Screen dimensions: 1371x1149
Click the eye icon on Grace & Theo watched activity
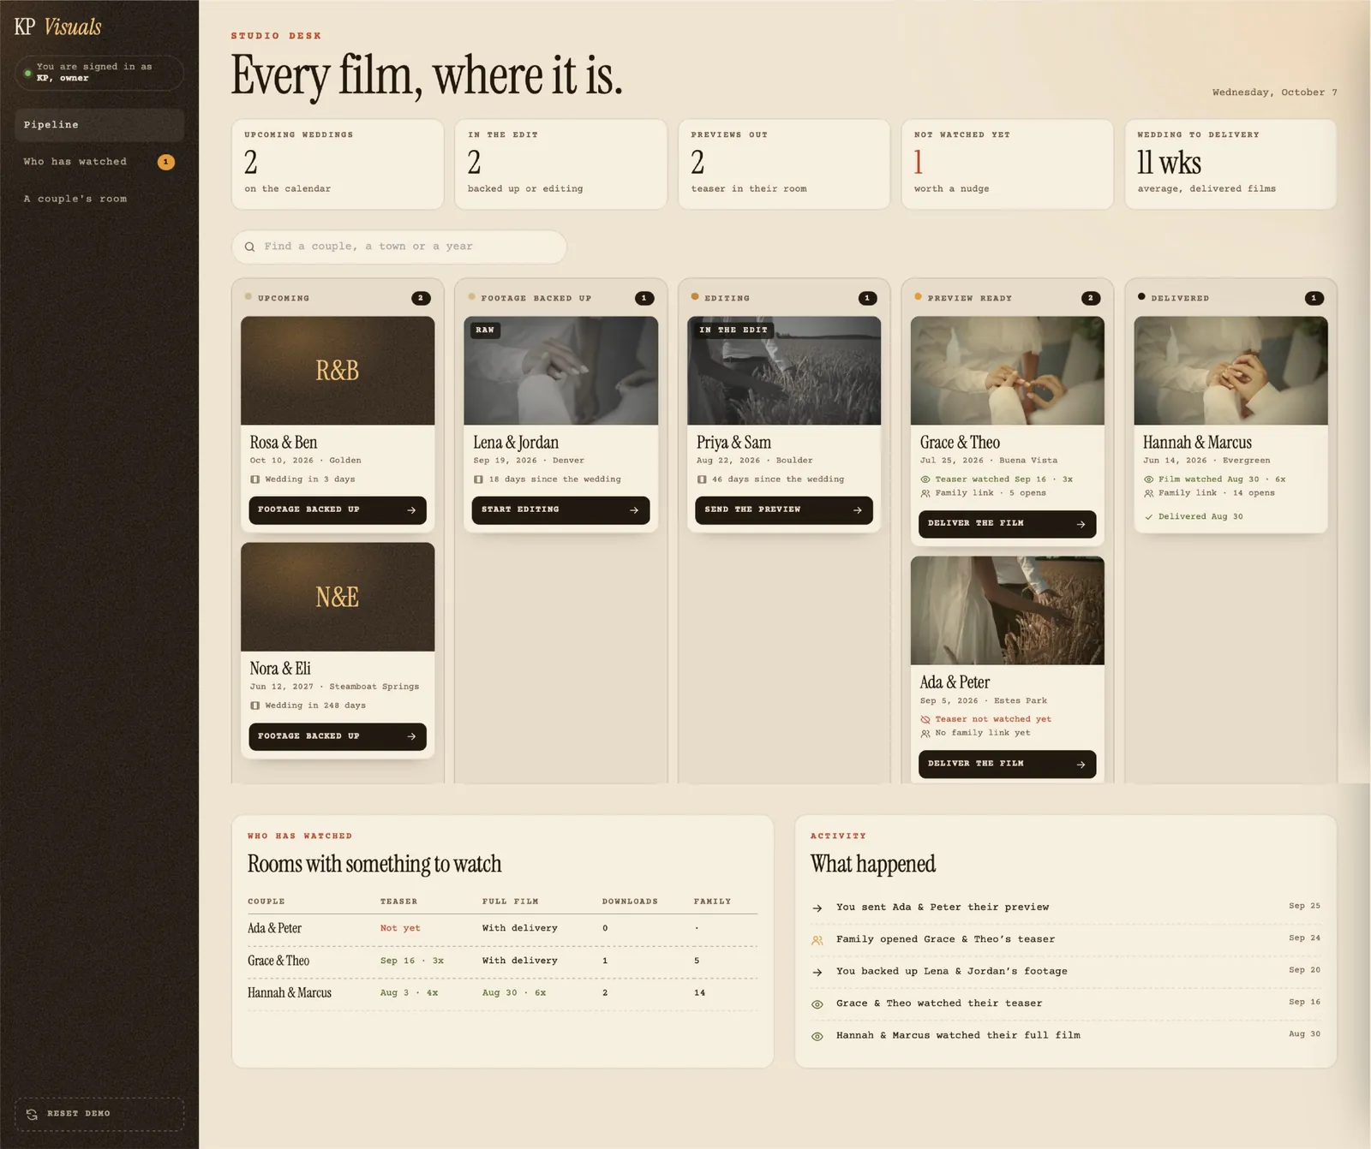pyautogui.click(x=817, y=1004)
